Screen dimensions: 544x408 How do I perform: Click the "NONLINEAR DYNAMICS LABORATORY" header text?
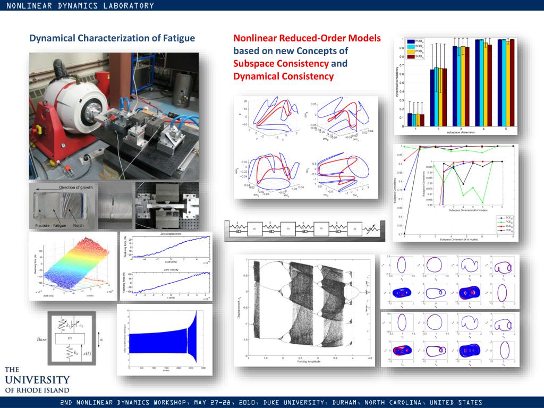(80, 5)
